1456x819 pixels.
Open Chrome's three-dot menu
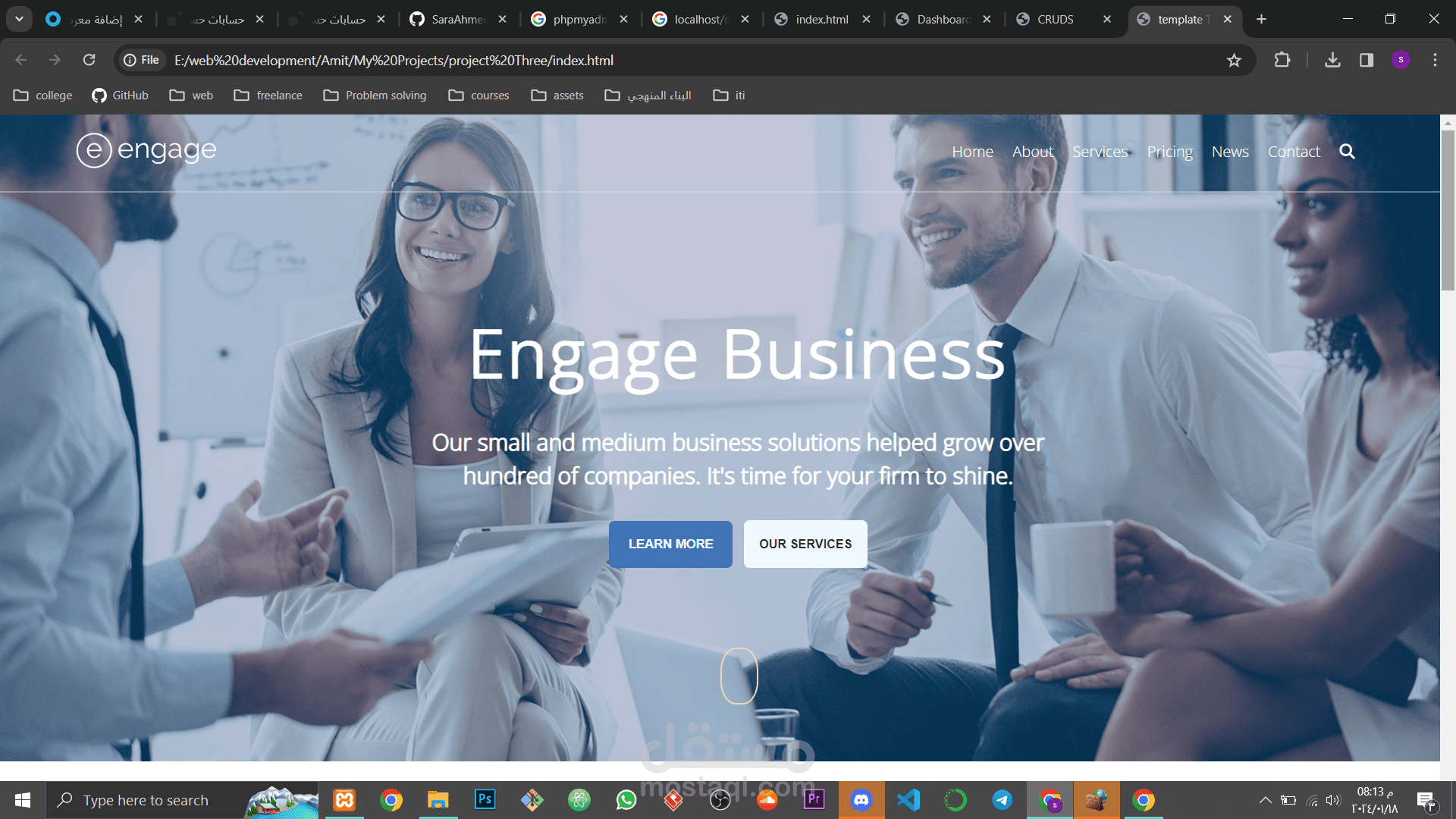point(1435,60)
